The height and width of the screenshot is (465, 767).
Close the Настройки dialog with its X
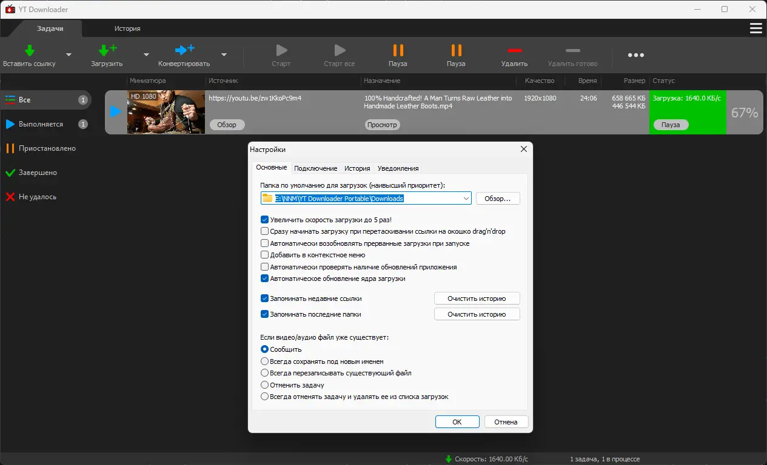pos(524,150)
